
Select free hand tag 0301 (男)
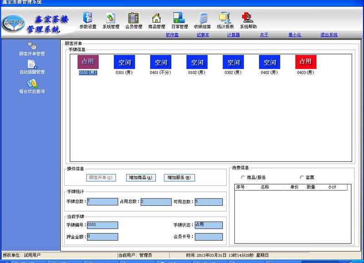(x=124, y=65)
